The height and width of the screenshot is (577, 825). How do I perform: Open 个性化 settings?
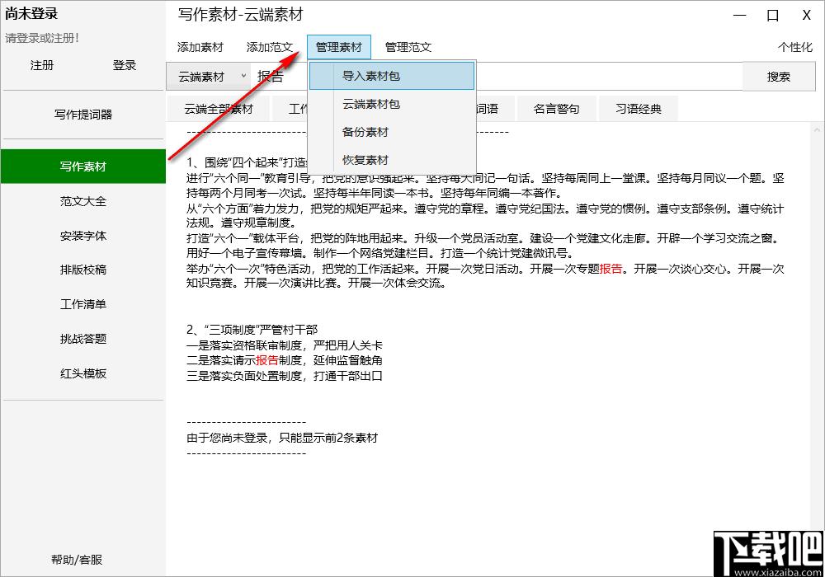tap(795, 47)
